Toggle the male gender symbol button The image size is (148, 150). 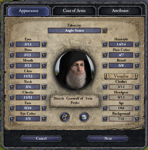(65, 117)
